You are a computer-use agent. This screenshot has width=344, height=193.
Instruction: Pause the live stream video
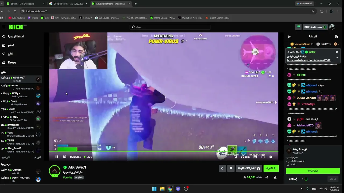[x=57, y=157]
